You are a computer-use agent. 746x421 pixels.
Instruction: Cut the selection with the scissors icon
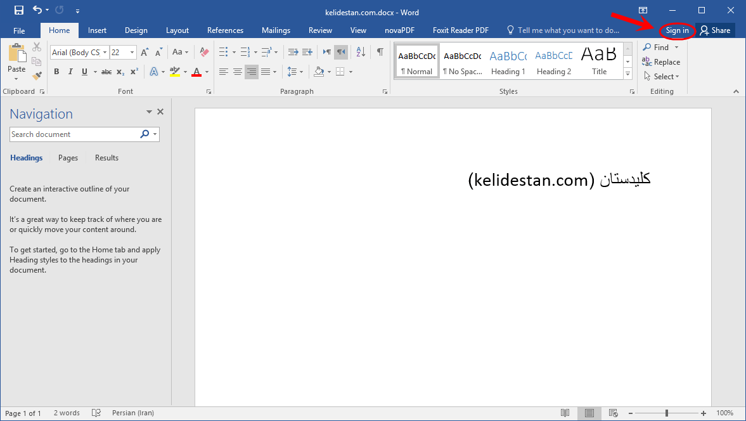(x=37, y=47)
